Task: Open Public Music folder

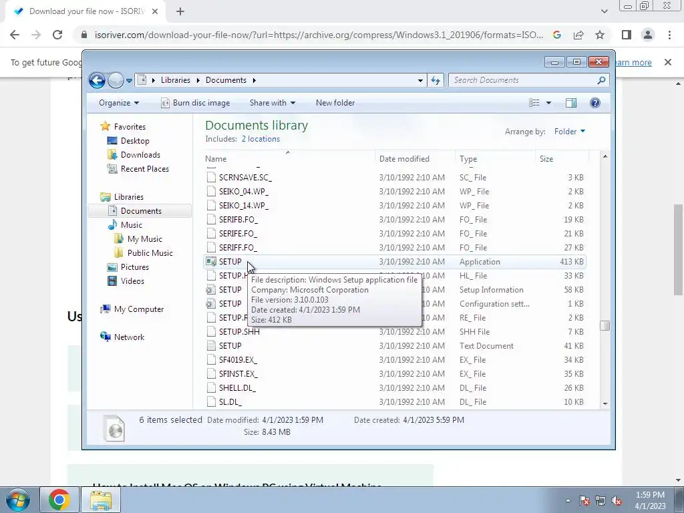Action: pyautogui.click(x=150, y=253)
